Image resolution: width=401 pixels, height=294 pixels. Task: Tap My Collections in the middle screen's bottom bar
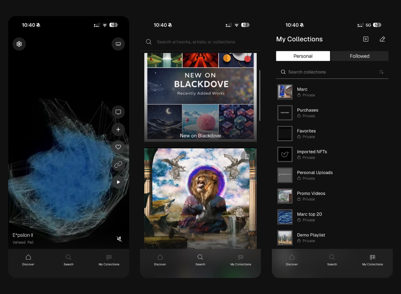(x=241, y=260)
